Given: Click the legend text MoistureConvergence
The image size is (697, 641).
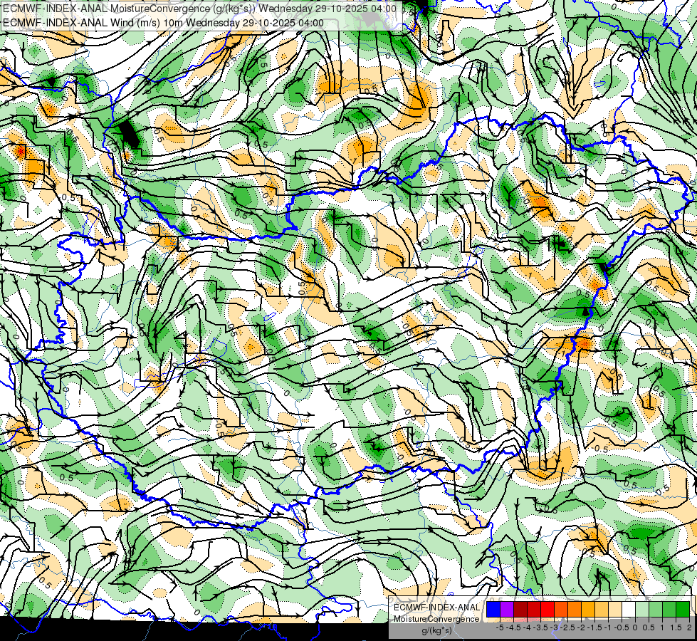Looking at the screenshot, I should point(436,619).
